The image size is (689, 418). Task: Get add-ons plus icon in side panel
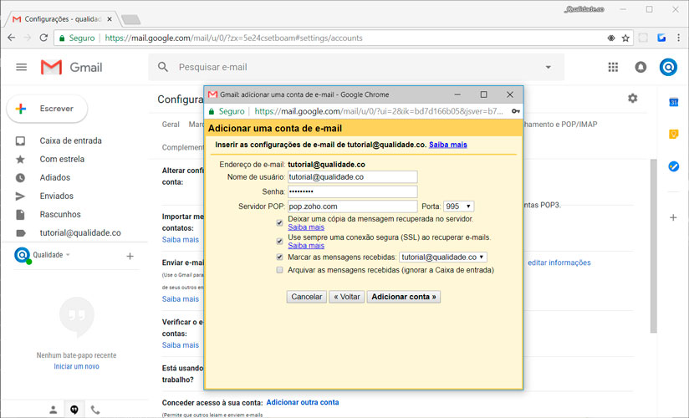coord(673,217)
